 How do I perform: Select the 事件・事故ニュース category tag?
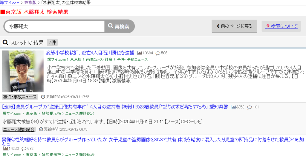pos(20,97)
